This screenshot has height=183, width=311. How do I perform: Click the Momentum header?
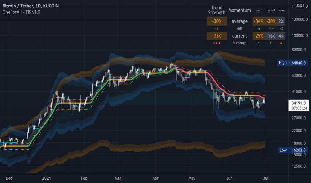coord(240,10)
